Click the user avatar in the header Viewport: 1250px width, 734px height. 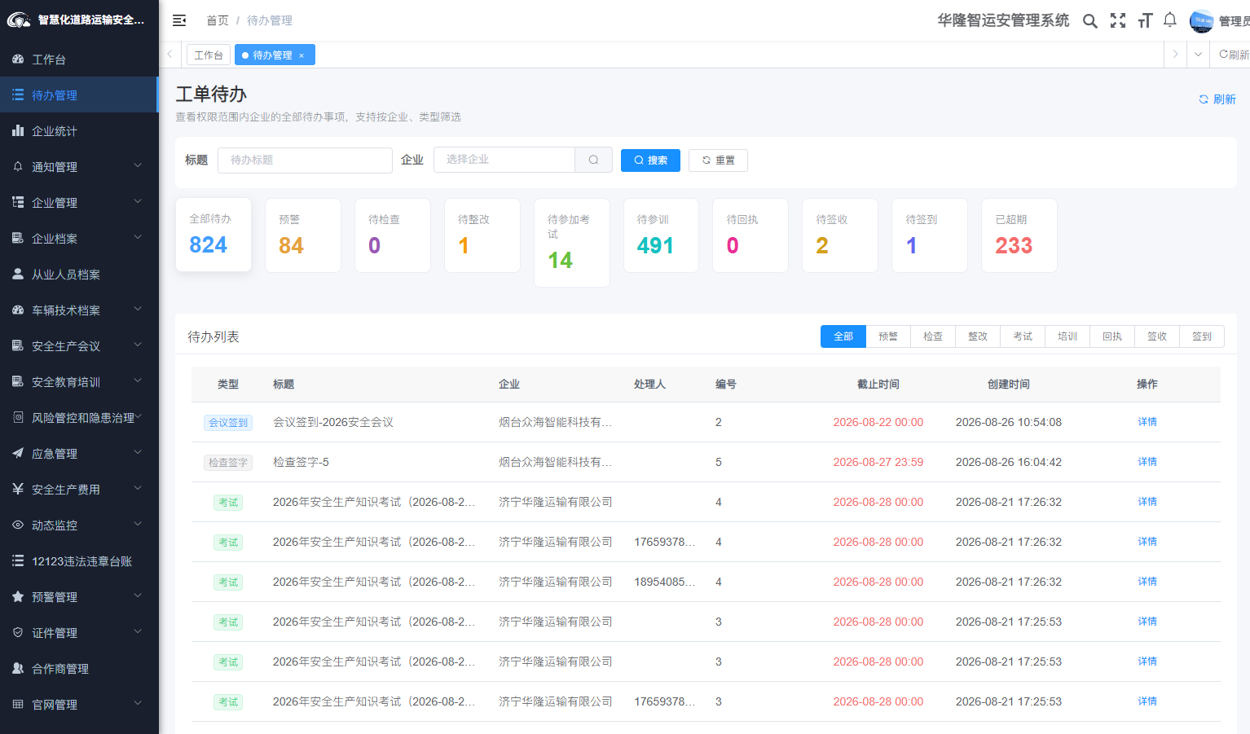(x=1201, y=21)
